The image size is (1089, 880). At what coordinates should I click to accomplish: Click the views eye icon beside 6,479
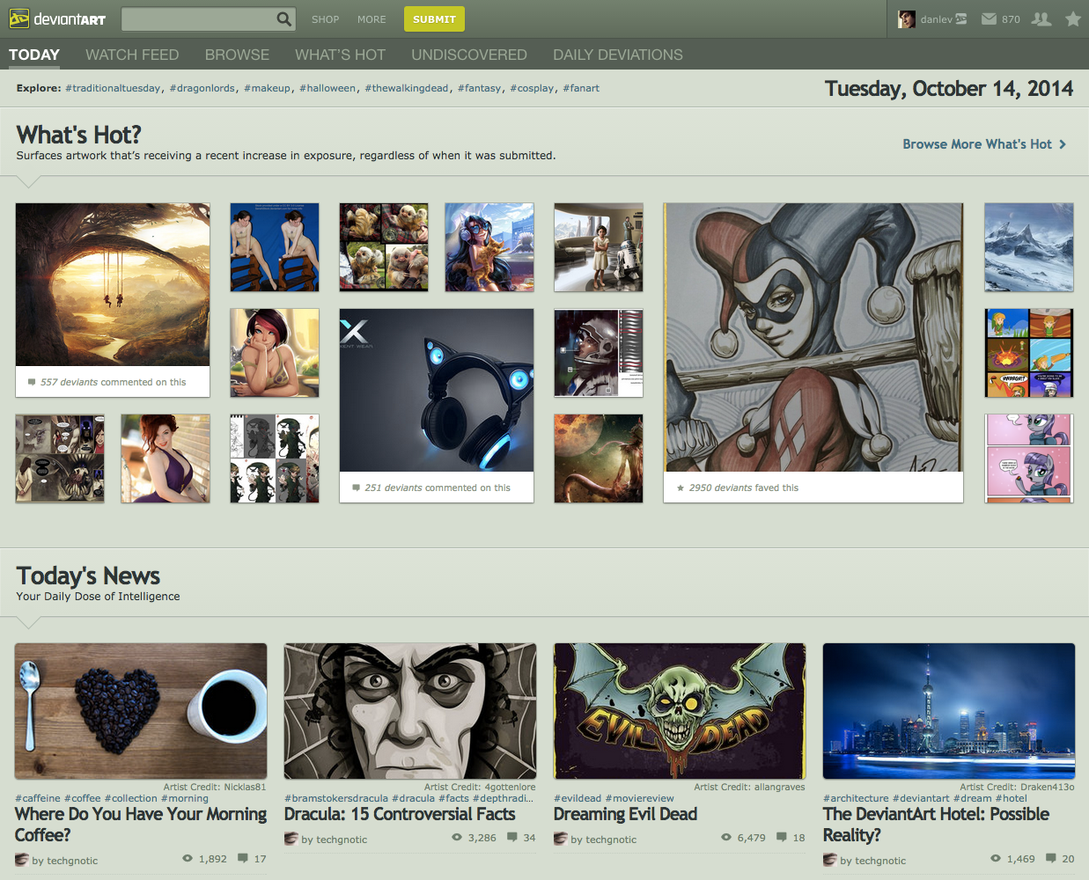tap(725, 837)
